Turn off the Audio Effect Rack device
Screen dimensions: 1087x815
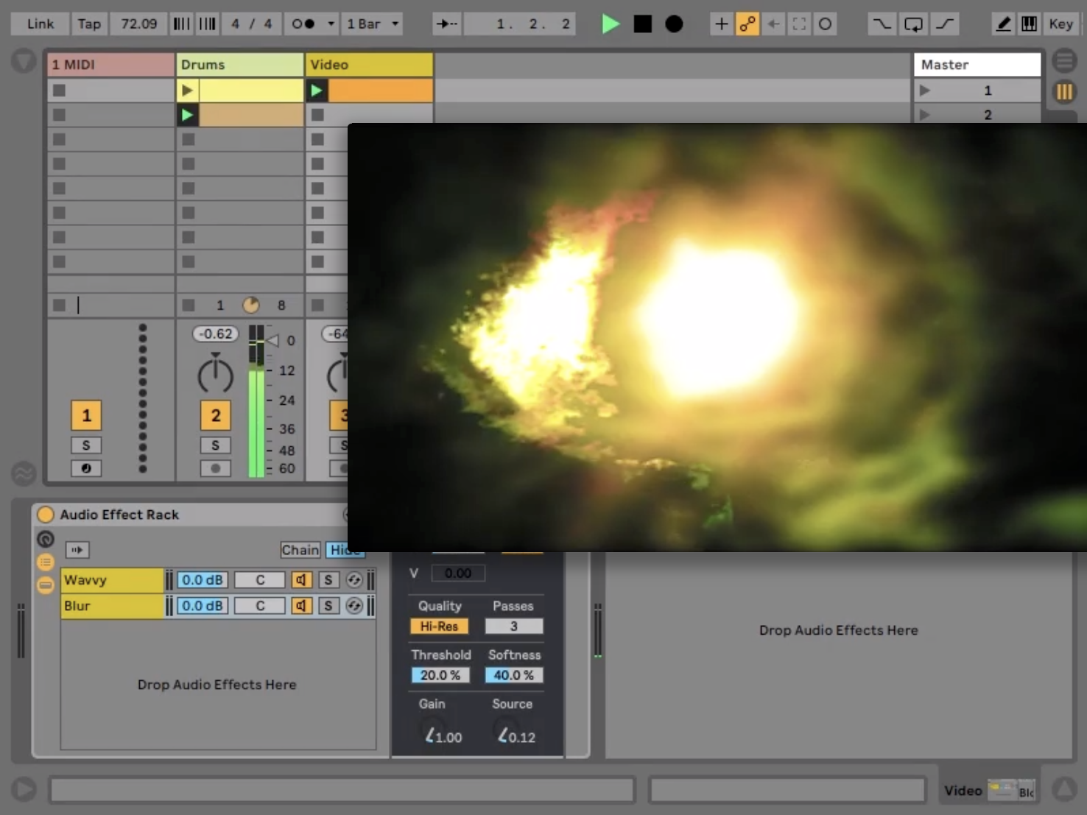pyautogui.click(x=46, y=515)
